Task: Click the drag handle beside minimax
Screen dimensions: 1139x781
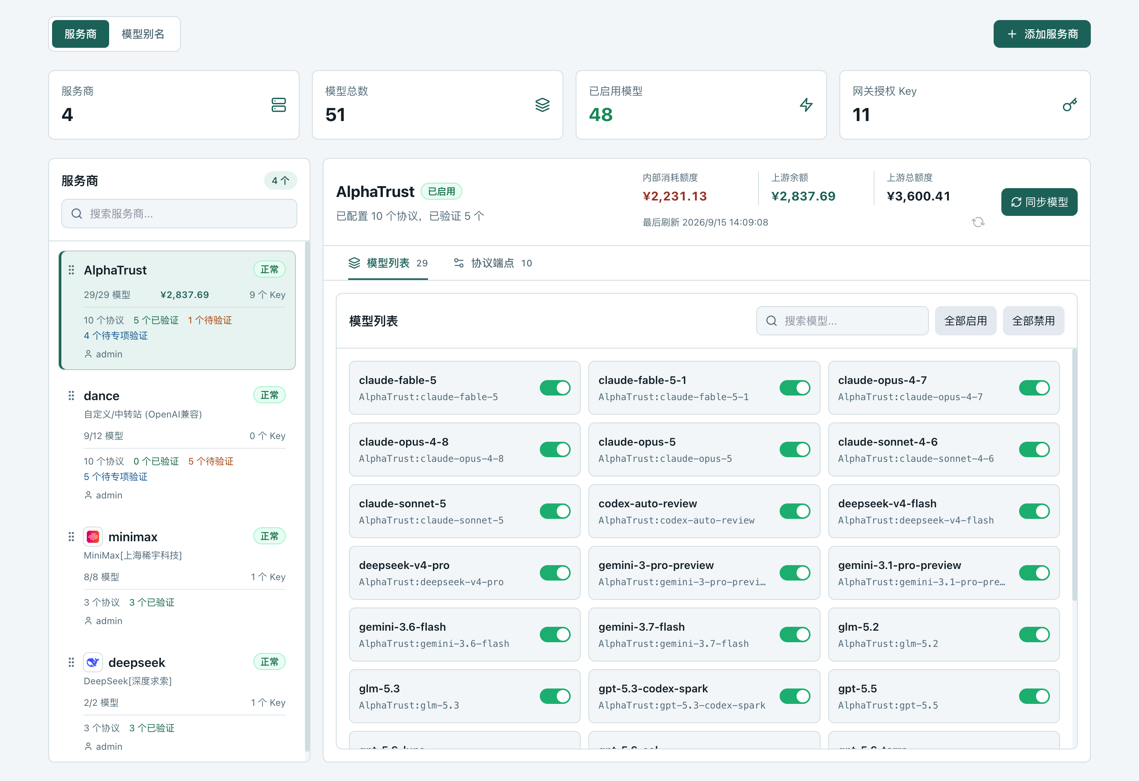Action: pyautogui.click(x=71, y=537)
